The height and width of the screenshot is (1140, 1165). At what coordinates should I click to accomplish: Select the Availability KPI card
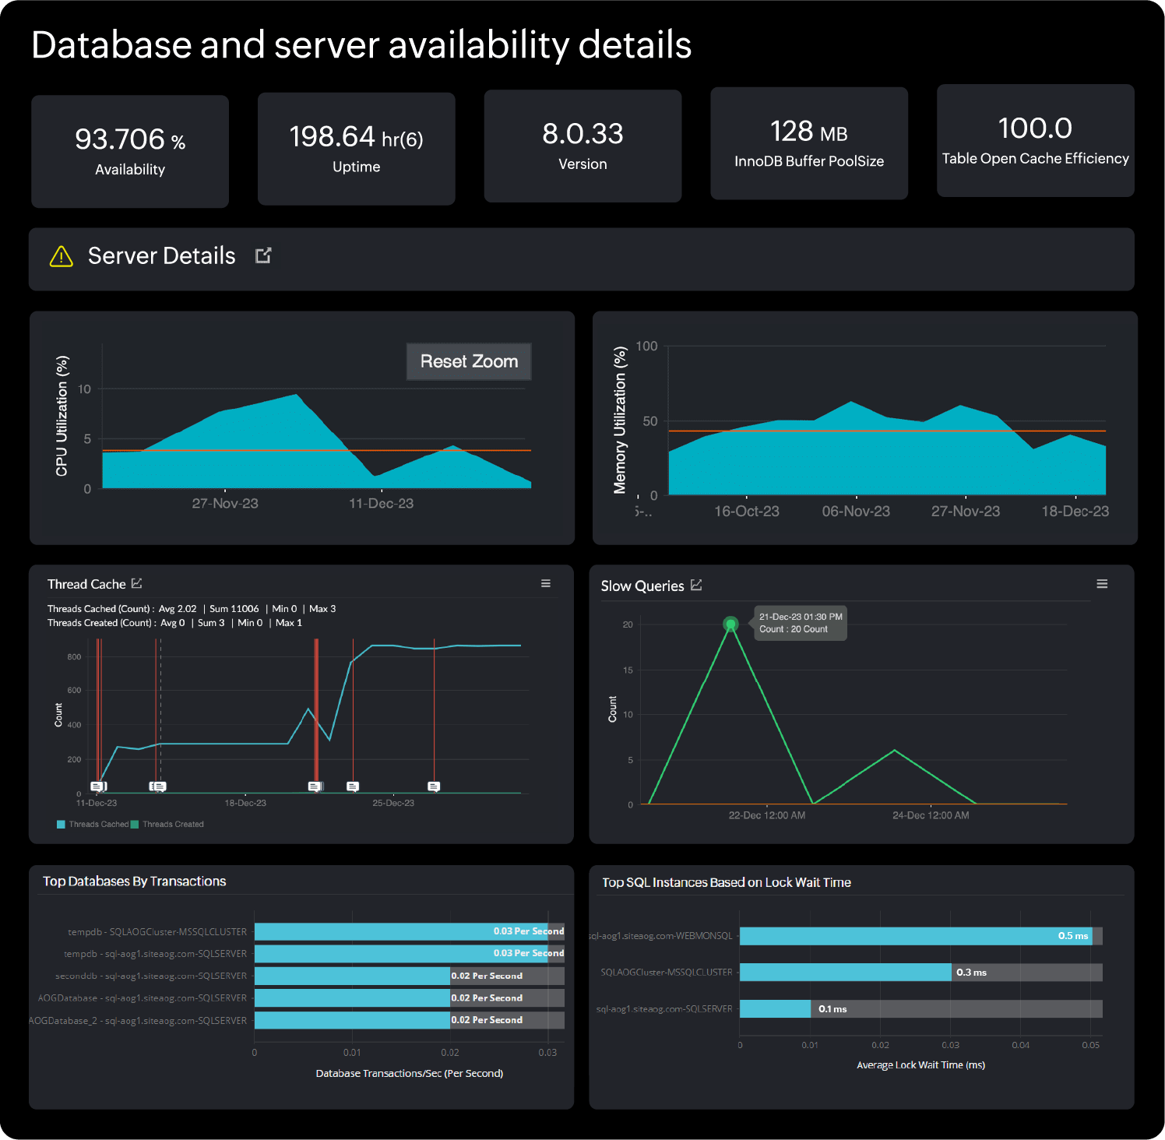click(129, 151)
